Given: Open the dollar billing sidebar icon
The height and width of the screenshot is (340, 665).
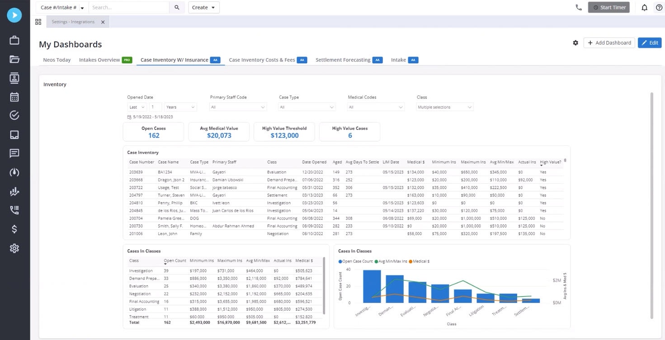Looking at the screenshot, I should tap(14, 229).
